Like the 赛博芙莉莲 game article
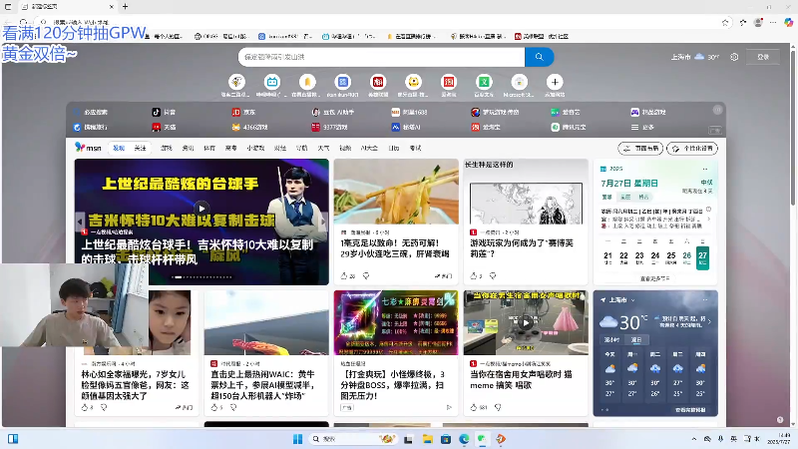Screen dimensions: 798x449 [473, 276]
